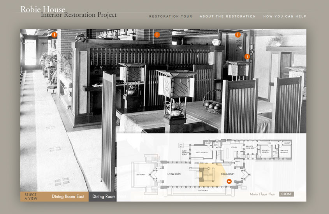Open info marker on the central brick pier
The height and width of the screenshot is (214, 329).
coord(157,35)
